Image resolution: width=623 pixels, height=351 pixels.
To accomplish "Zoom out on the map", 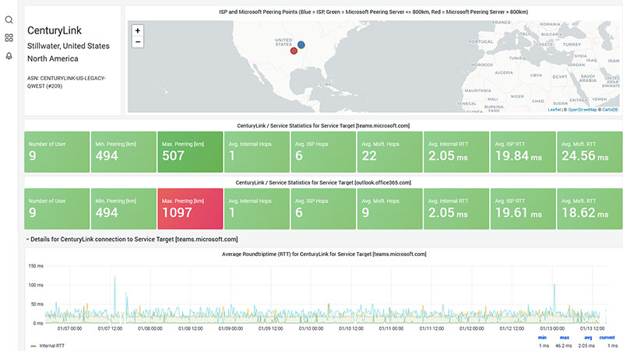I will click(x=138, y=42).
